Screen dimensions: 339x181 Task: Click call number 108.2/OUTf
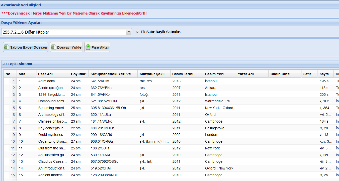coord(100,148)
